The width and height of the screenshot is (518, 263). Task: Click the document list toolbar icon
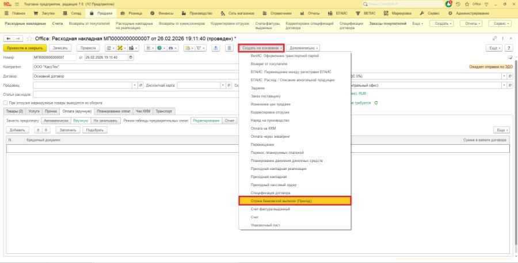click(229, 48)
